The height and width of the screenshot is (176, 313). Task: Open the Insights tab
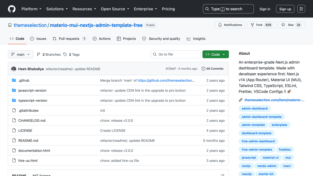click(196, 39)
